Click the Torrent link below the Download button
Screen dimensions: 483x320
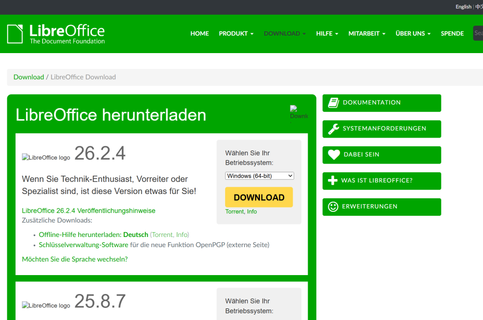234,212
